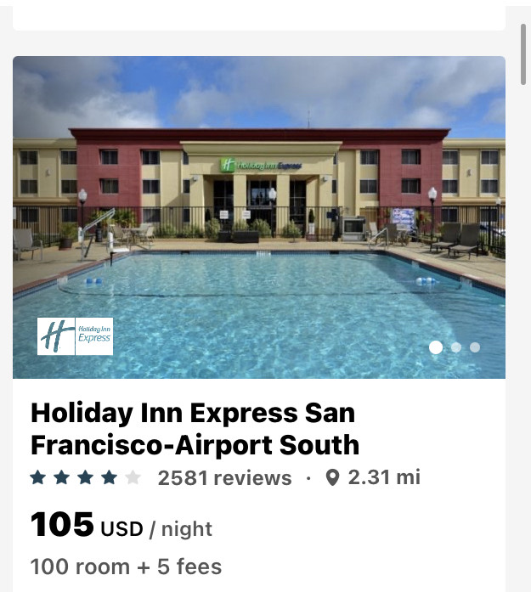
Task: Click the third rating star
Action: (85, 477)
